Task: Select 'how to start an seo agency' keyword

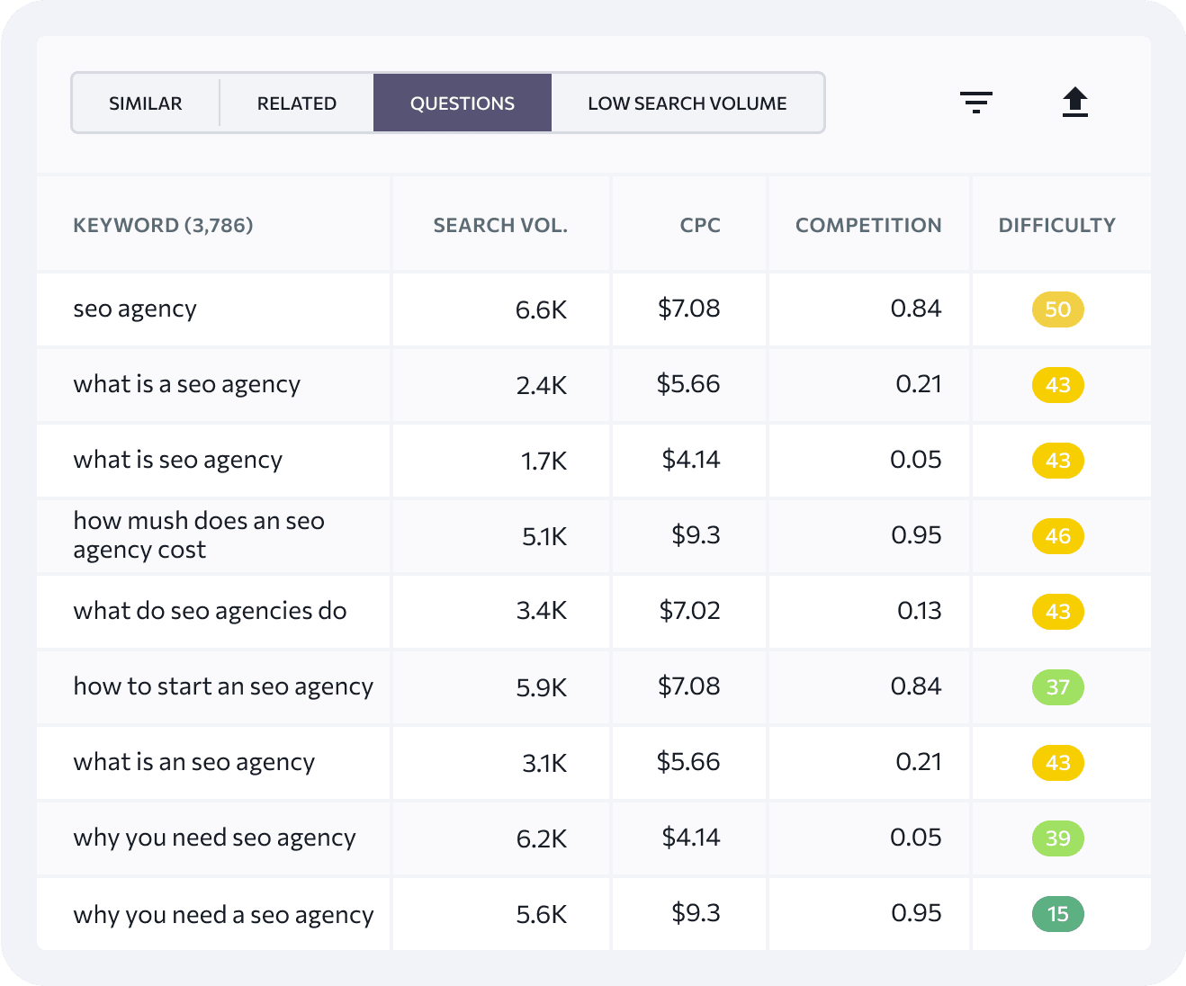Action: point(223,686)
